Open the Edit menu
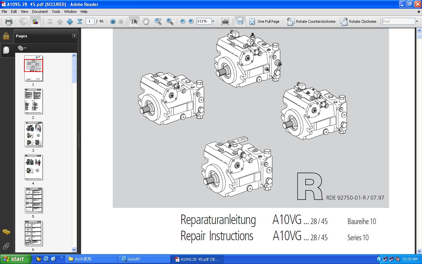 [14, 12]
